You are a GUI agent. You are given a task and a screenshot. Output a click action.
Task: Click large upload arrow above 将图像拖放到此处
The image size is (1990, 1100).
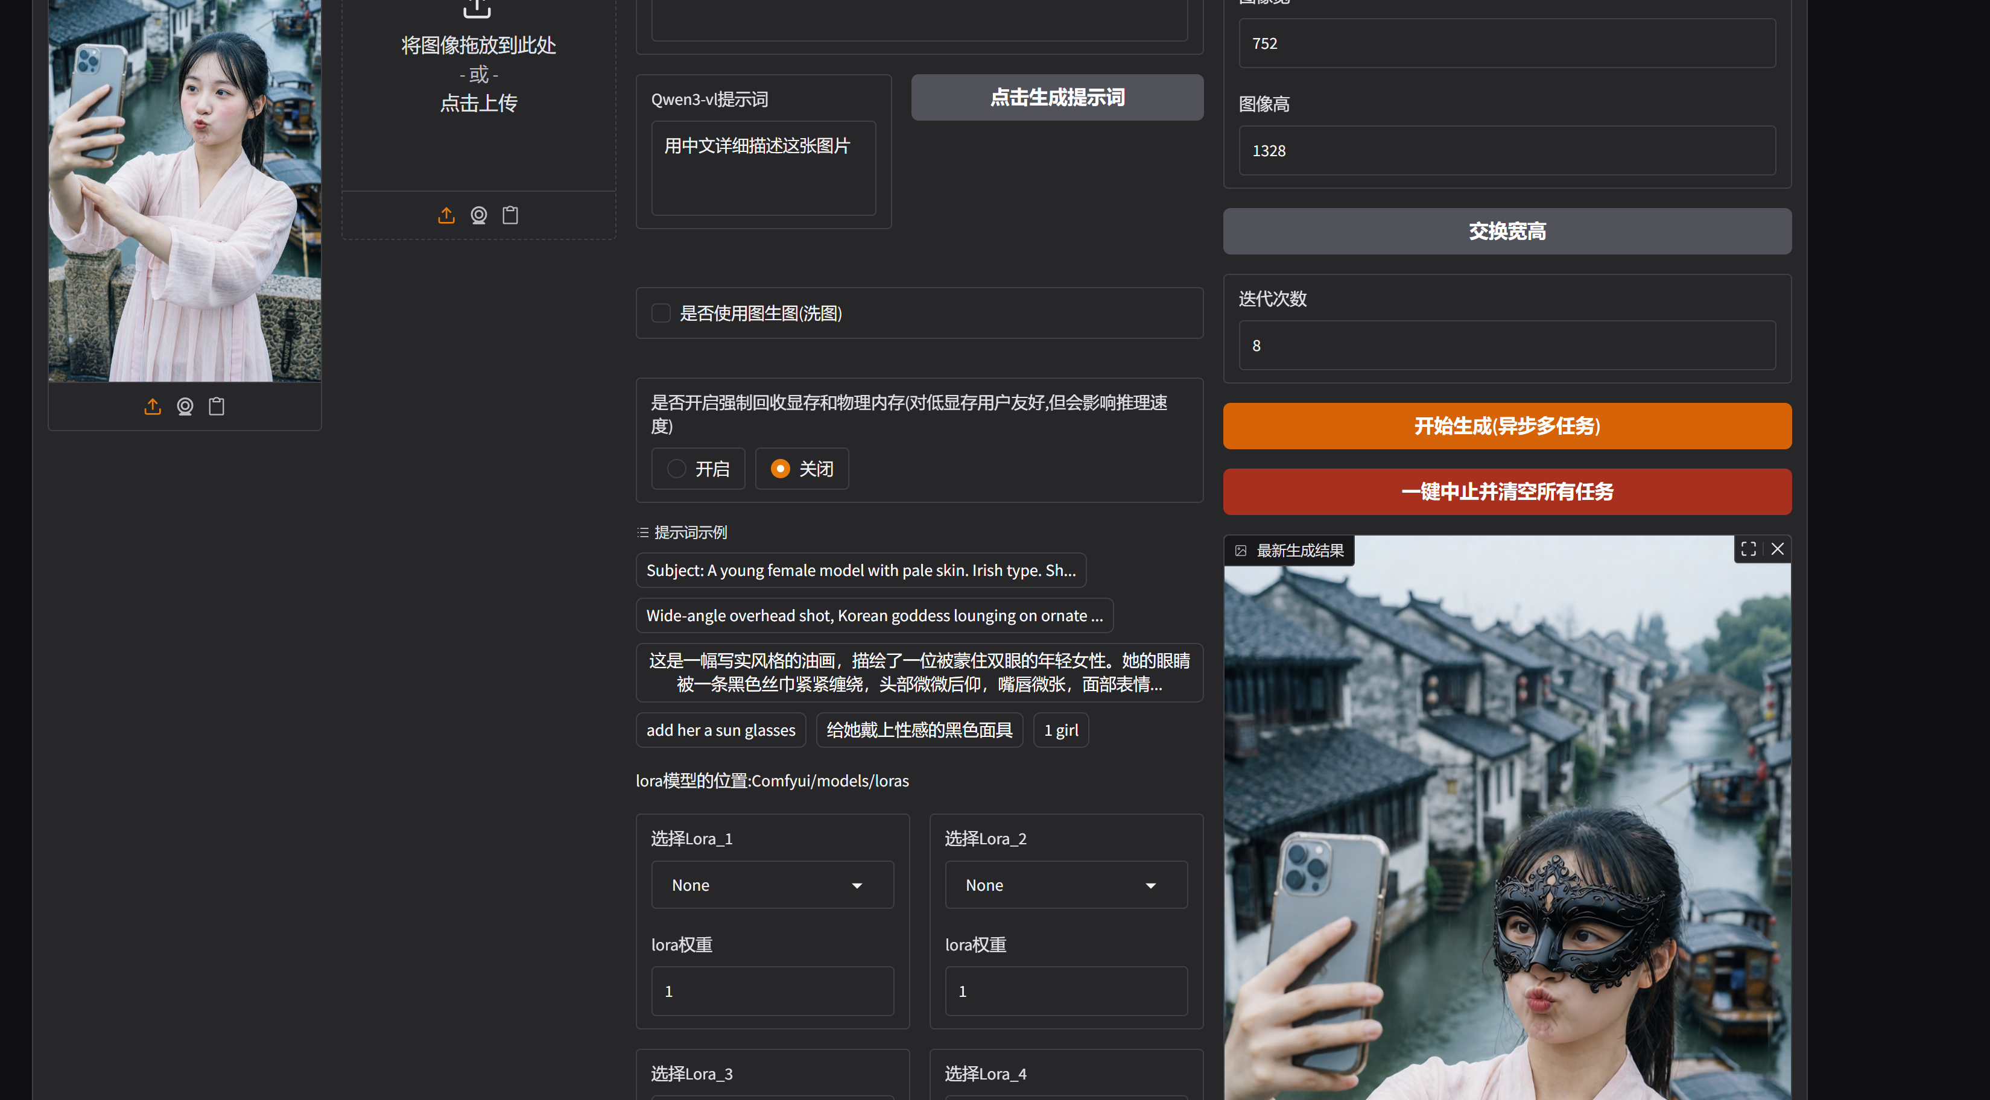pos(477,8)
